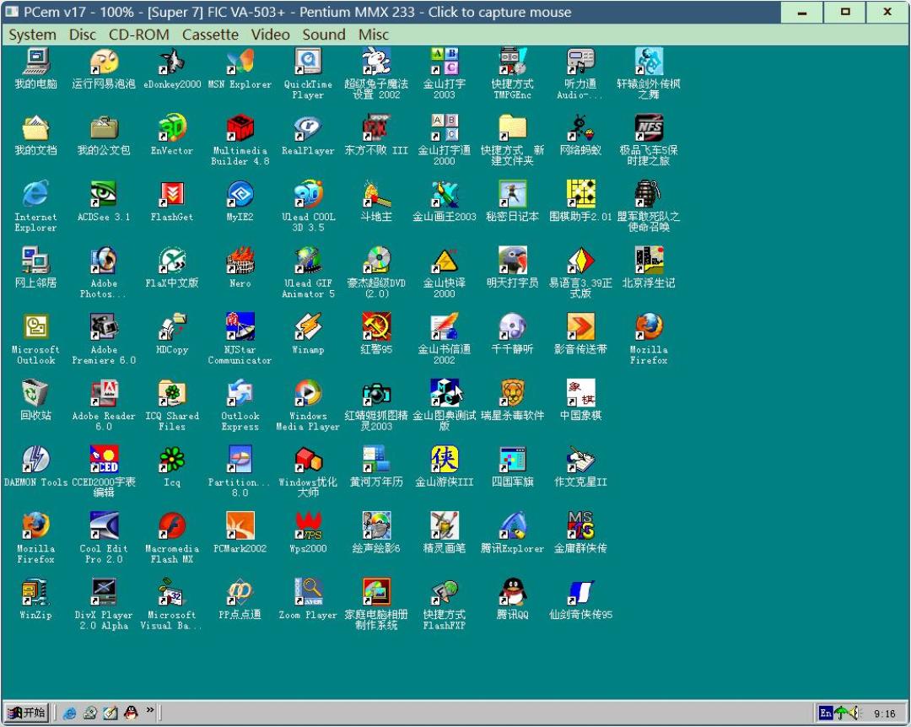Select the QuickTime Player icon

(308, 74)
